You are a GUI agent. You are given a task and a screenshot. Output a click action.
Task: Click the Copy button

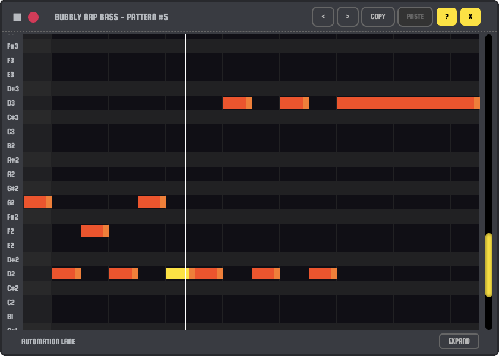(x=378, y=17)
